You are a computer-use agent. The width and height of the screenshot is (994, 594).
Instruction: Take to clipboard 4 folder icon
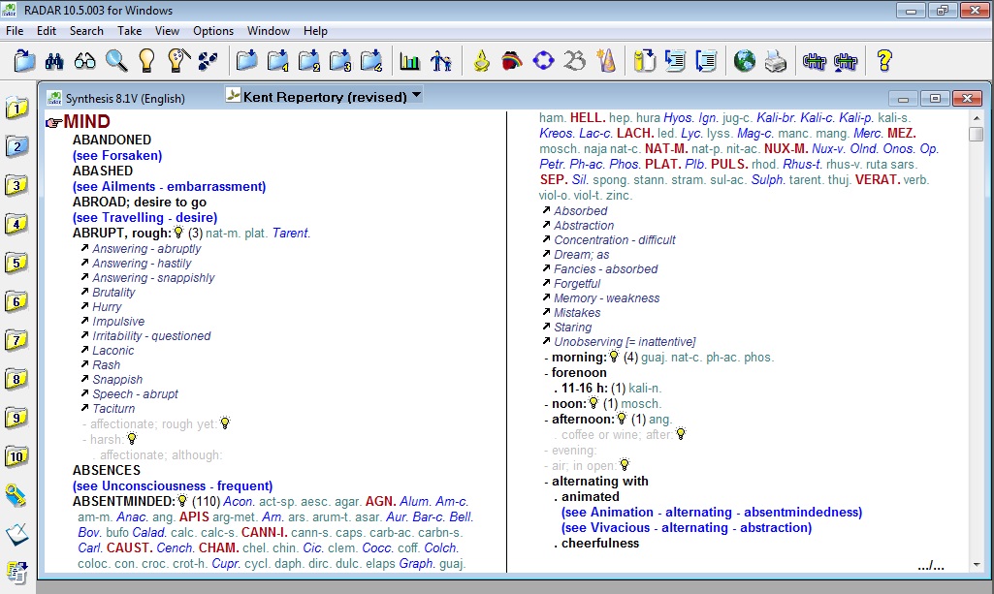370,61
